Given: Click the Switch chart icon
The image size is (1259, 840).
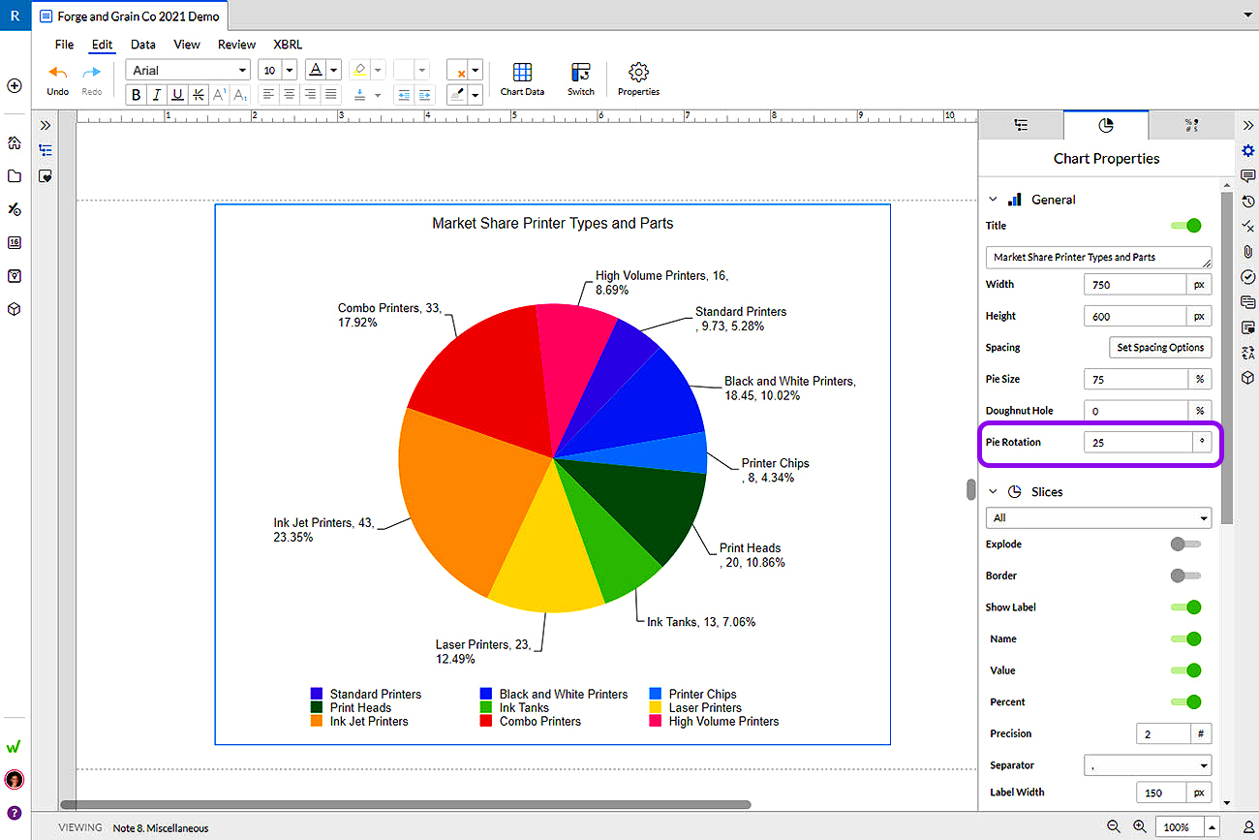Looking at the screenshot, I should [x=581, y=74].
